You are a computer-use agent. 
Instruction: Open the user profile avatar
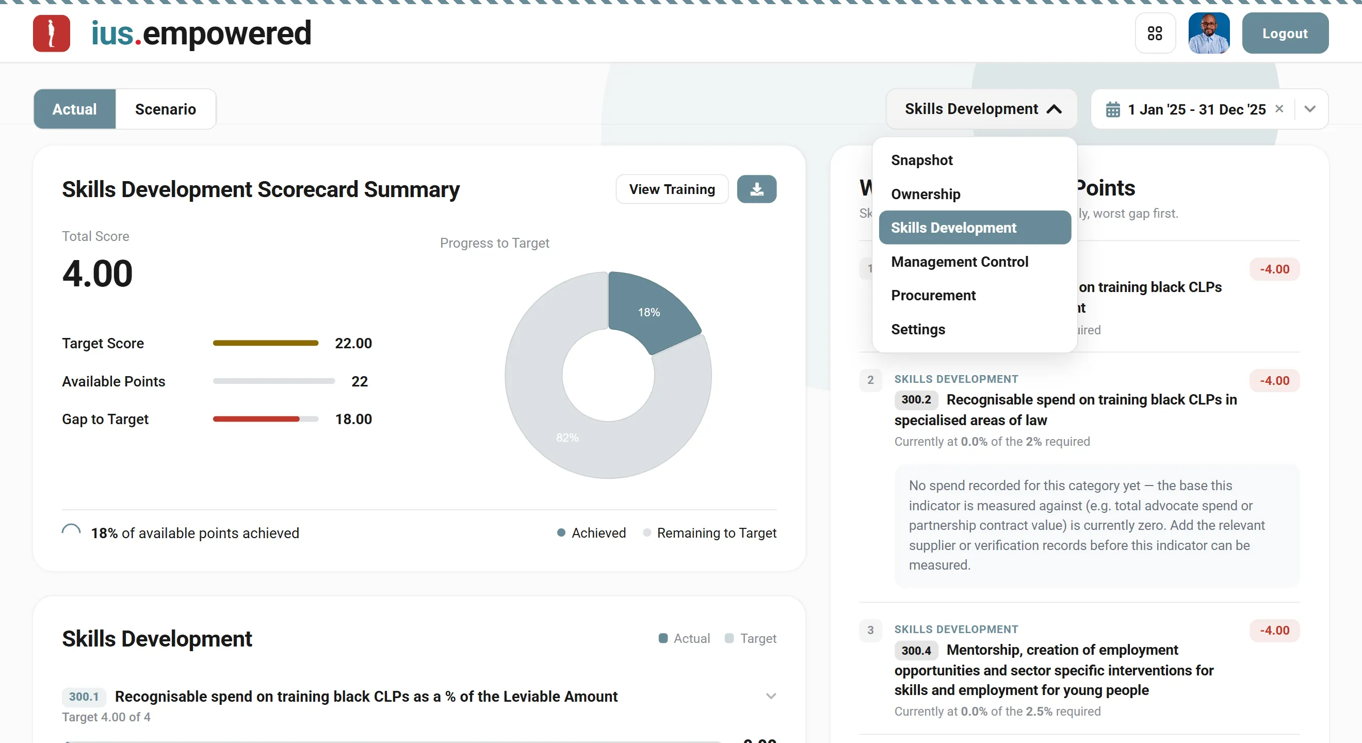click(1209, 34)
